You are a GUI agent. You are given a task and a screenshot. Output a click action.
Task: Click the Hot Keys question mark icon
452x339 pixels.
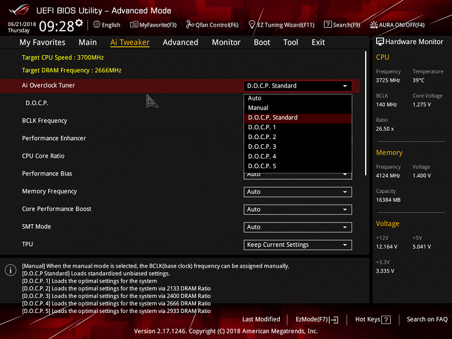(386, 320)
